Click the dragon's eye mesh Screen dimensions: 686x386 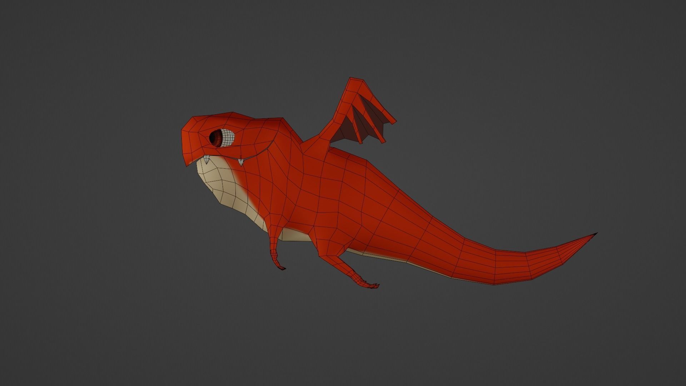coord(222,138)
